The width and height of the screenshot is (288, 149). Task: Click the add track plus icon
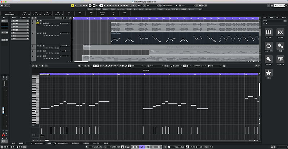point(33,18)
